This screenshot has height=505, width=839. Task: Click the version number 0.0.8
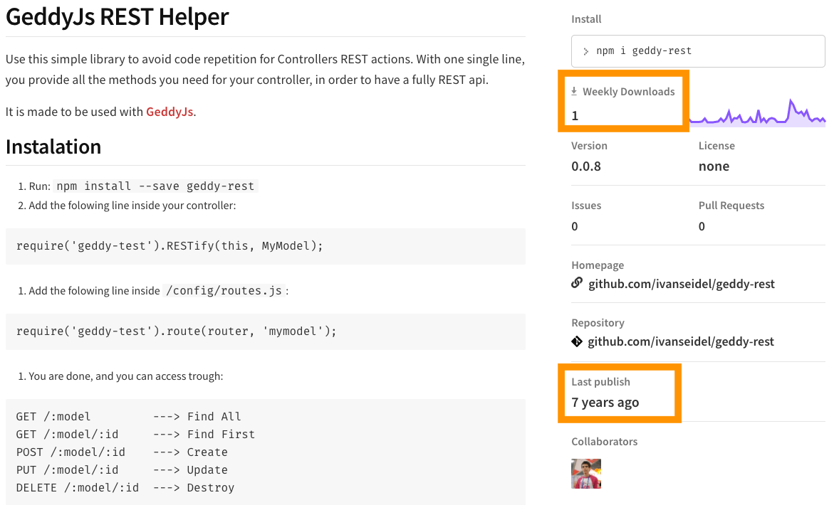coord(586,166)
